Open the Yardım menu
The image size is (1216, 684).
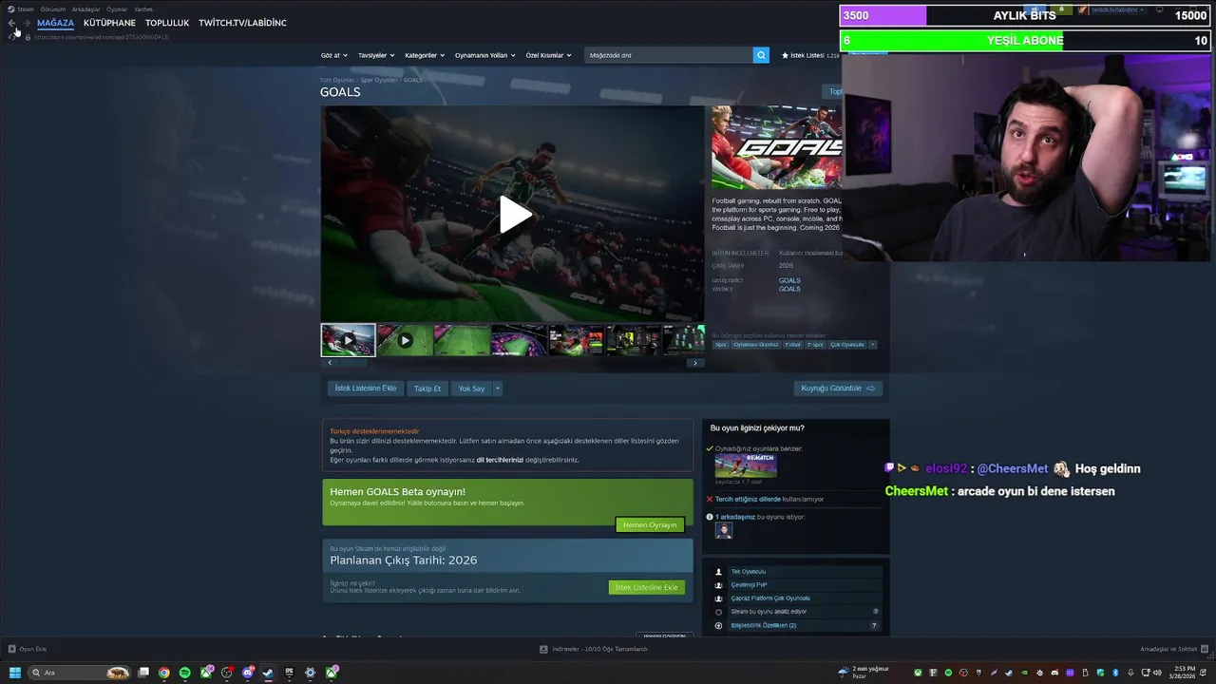tap(143, 9)
